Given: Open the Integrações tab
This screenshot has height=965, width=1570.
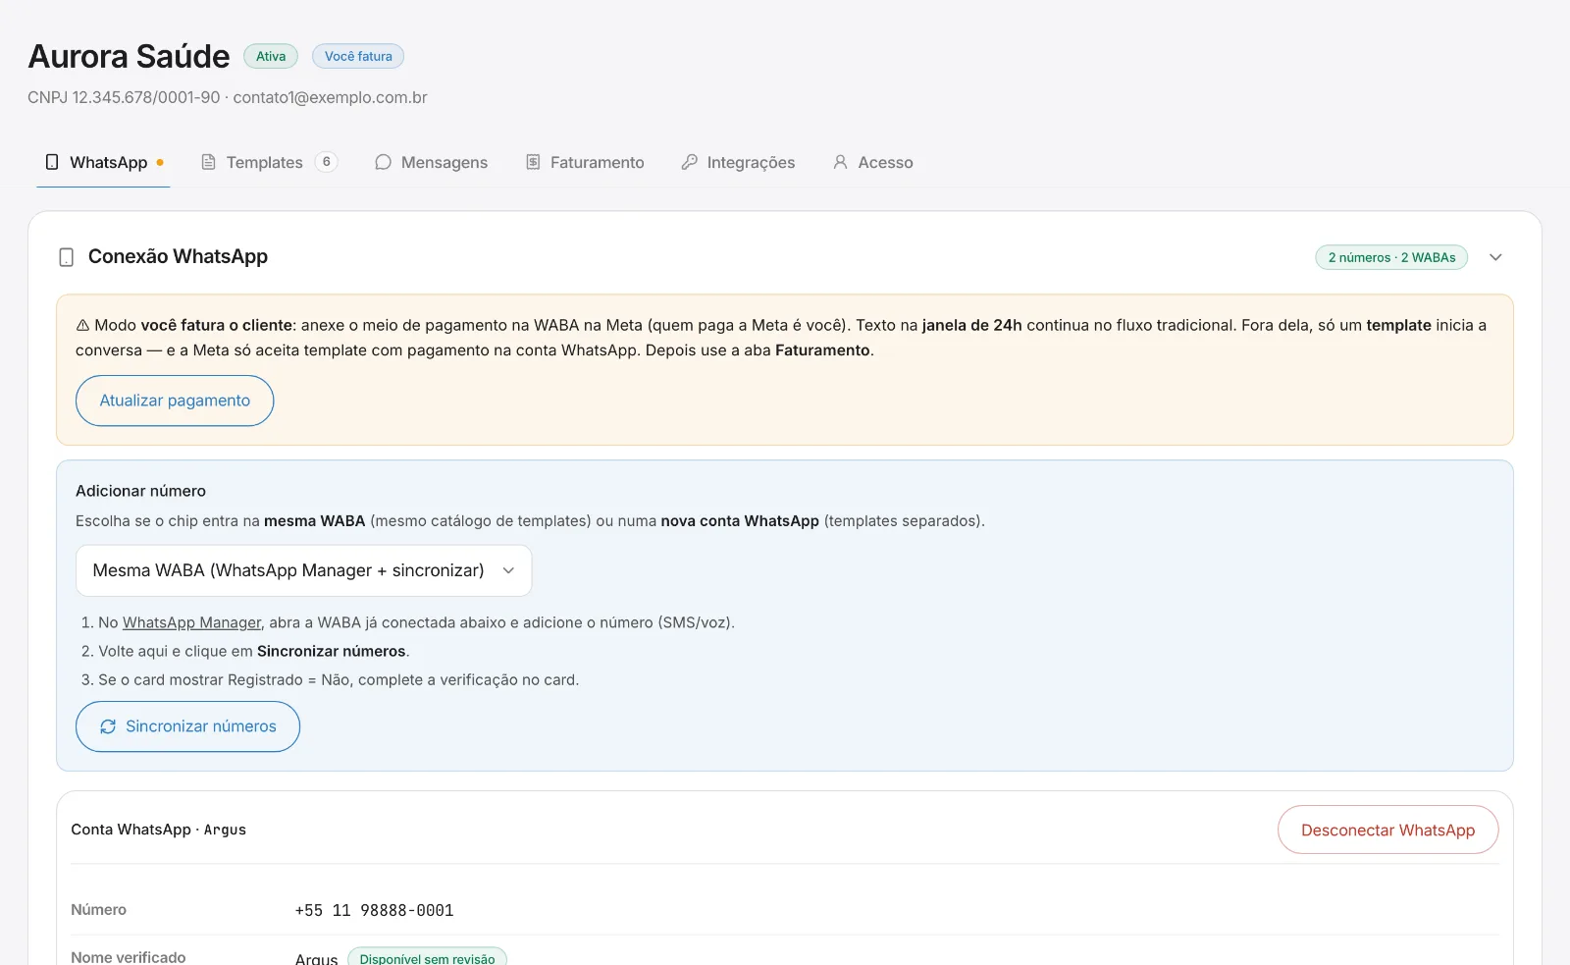Looking at the screenshot, I should pyautogui.click(x=738, y=162).
